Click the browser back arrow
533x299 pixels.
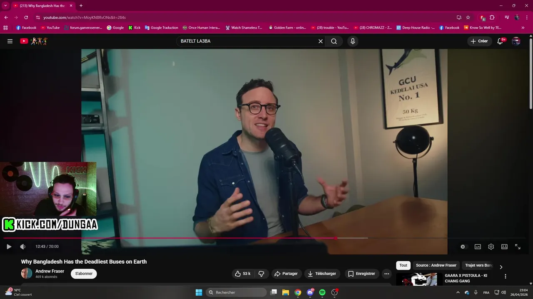point(6,17)
